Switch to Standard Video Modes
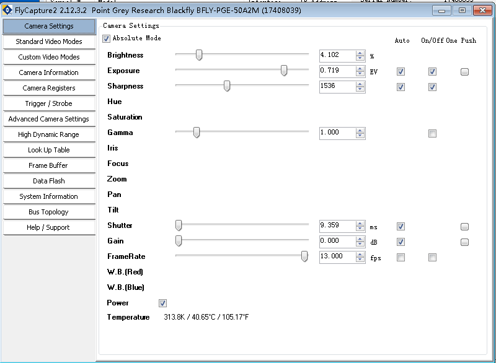496x363 pixels. click(x=49, y=42)
